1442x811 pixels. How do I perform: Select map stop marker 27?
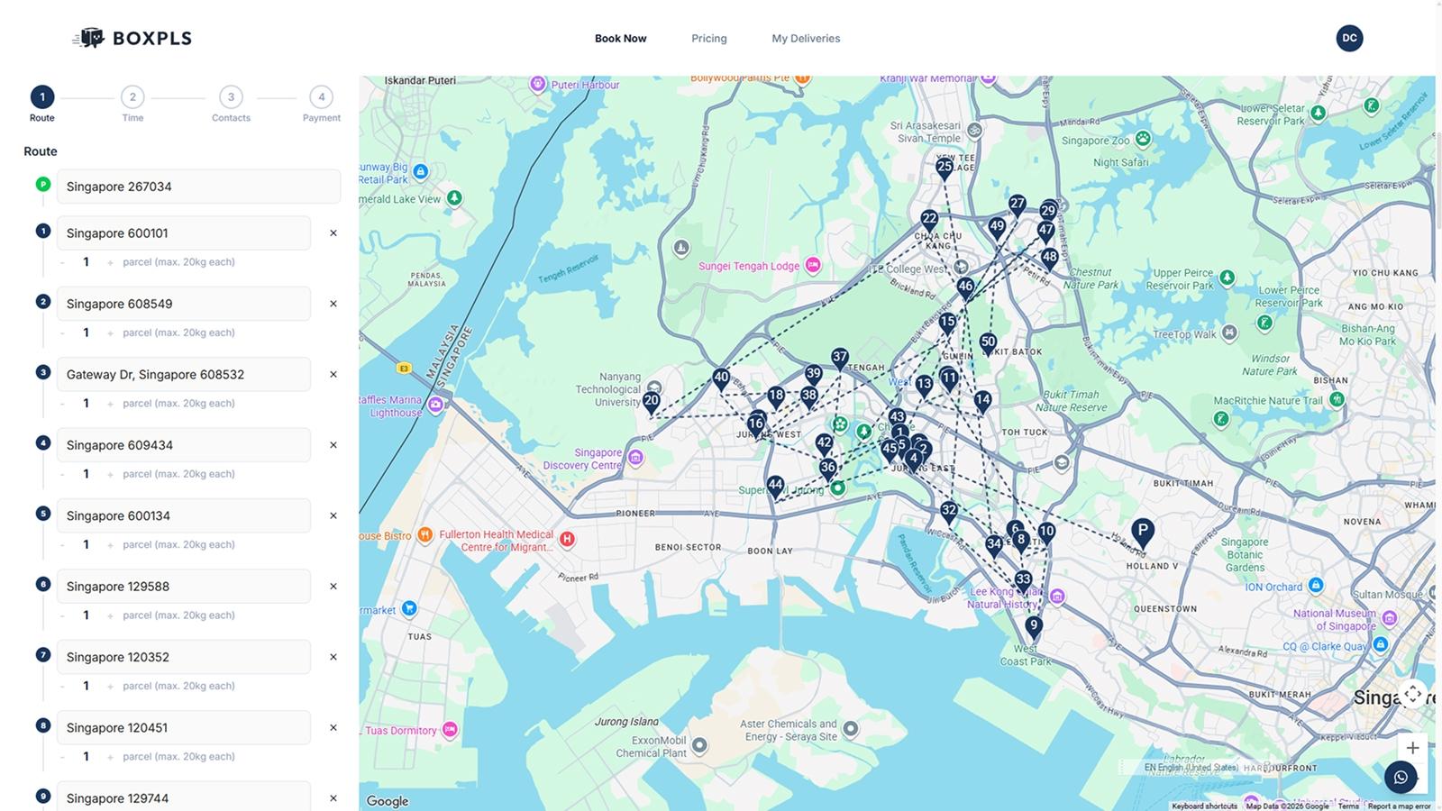[1018, 205]
